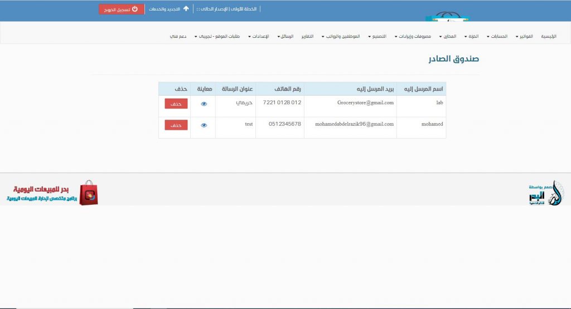Expand the المخازن dropdown menu

pos(448,36)
